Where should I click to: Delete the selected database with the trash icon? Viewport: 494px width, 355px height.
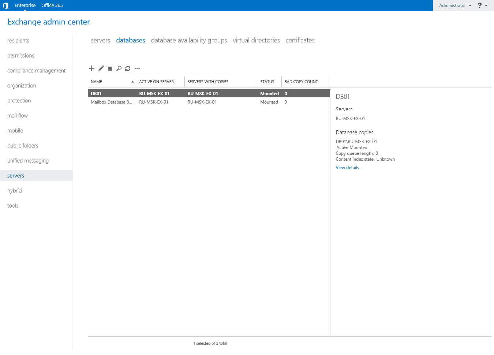[x=110, y=68]
